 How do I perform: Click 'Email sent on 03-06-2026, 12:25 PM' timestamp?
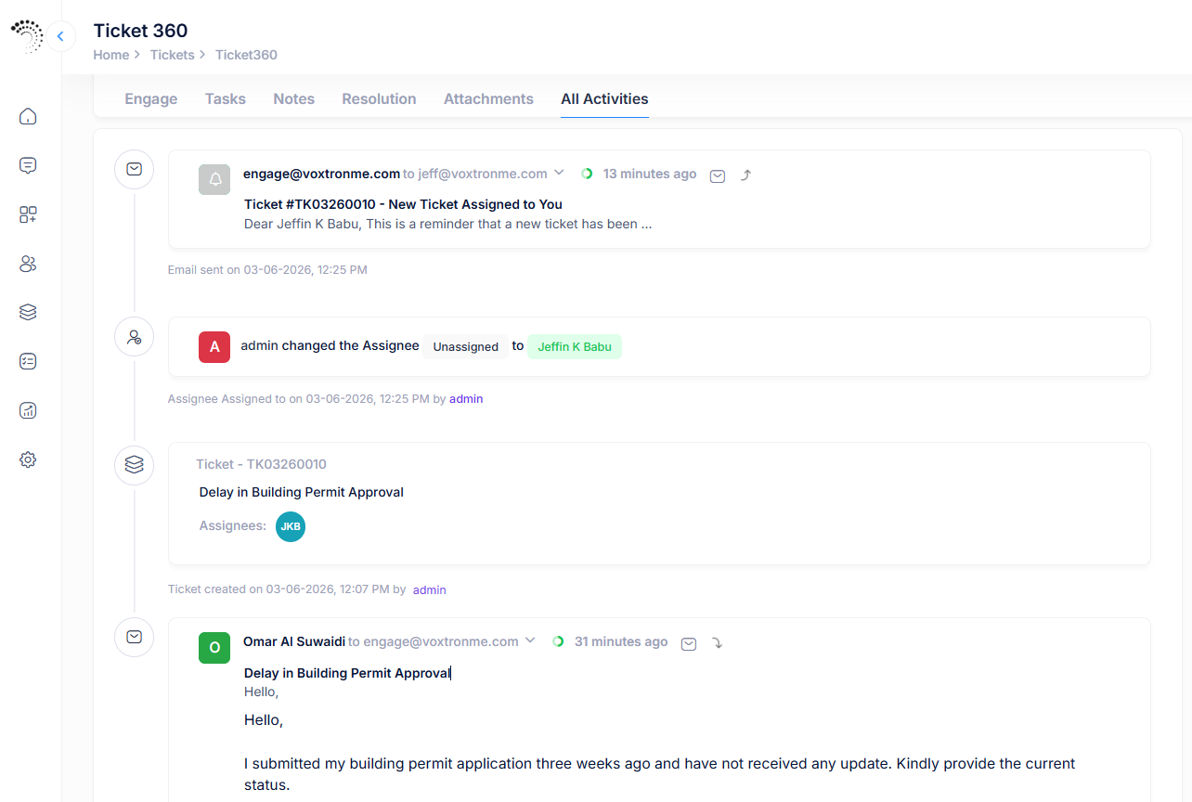pos(267,270)
